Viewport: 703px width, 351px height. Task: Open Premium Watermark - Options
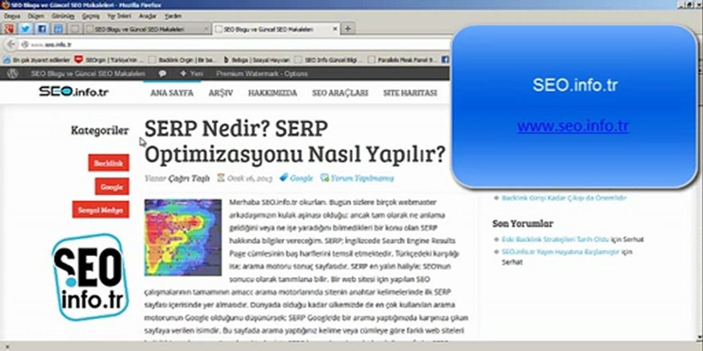(x=262, y=74)
